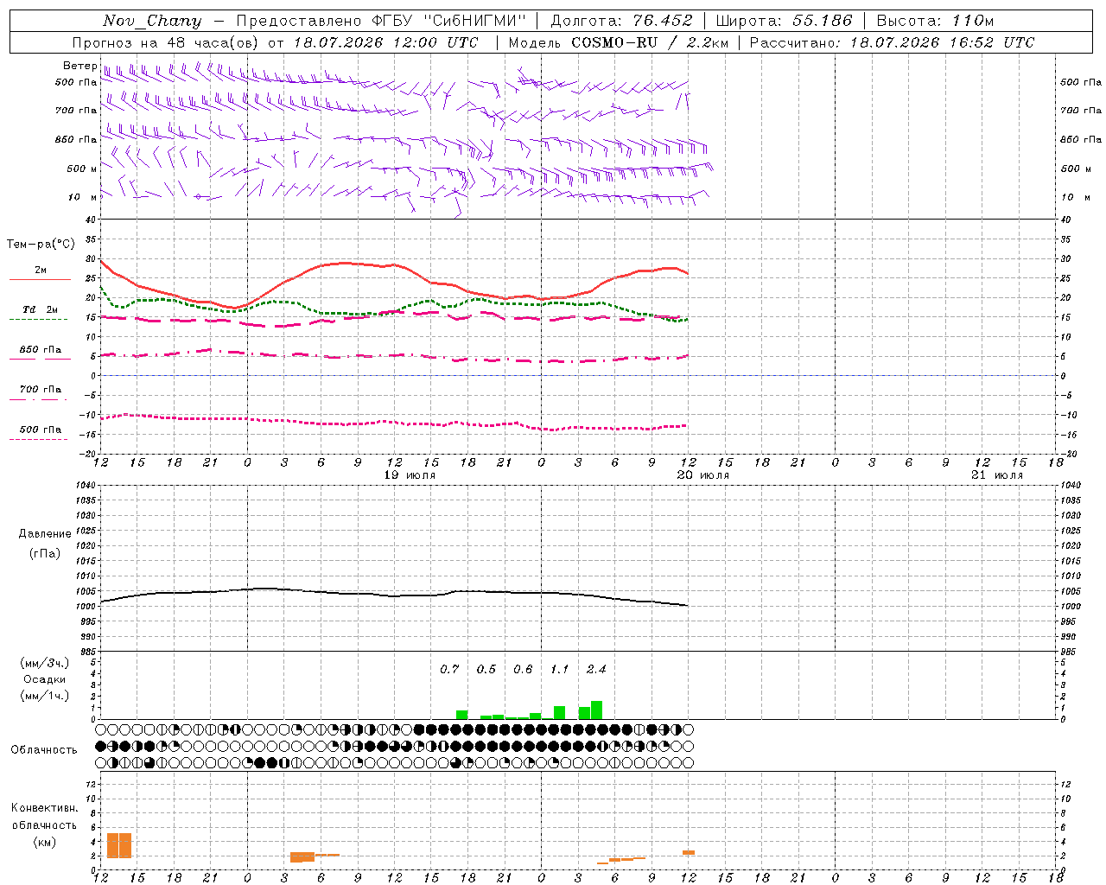Viewport: 1106px width, 885px height.
Task: Click the calm wind circle at 10 м
Action: point(198,197)
